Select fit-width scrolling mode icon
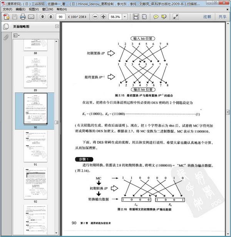The image size is (231, 237). 136,17
